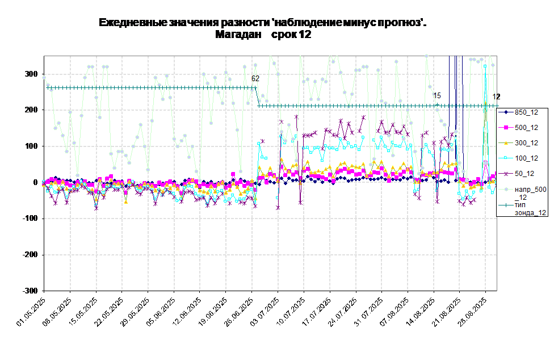Select the 50_12 legend entry text
Viewport: 554px width, 340px height.
(x=524, y=174)
